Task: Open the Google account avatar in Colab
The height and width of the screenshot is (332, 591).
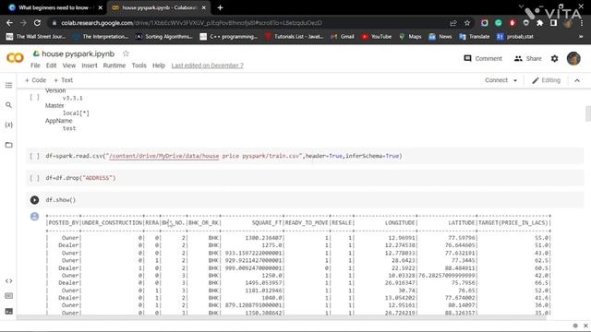Action: [573, 59]
